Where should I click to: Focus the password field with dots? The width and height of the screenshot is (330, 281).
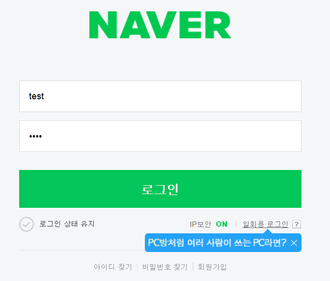click(x=160, y=136)
